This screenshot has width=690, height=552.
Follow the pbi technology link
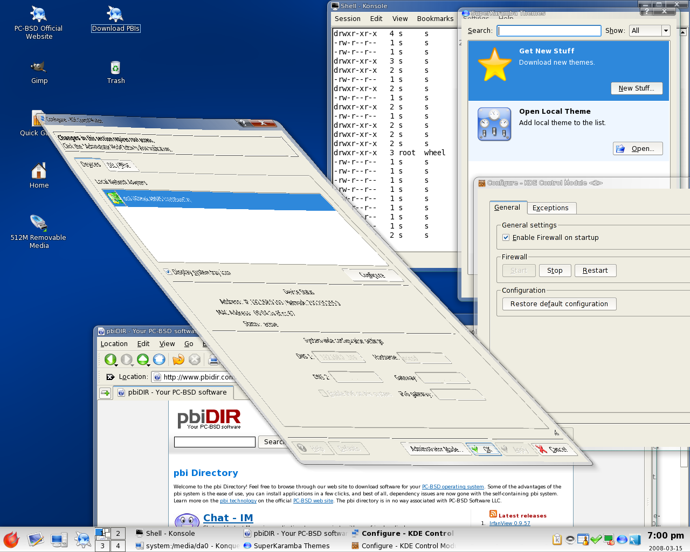pyautogui.click(x=238, y=501)
